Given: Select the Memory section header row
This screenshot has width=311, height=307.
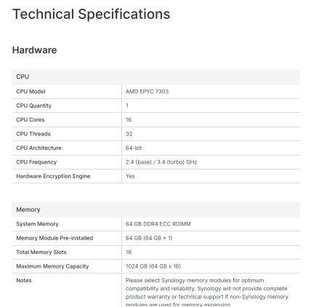Looking at the screenshot, I should tap(155, 210).
